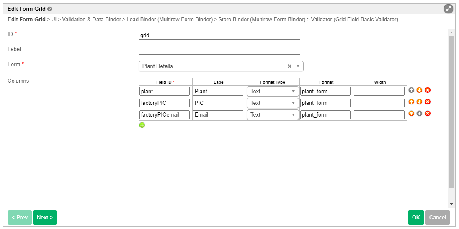459x229 pixels.
Task: Click into the Label text field
Action: (x=219, y=51)
